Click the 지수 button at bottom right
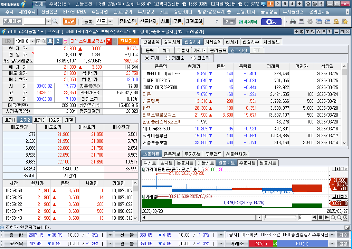The width and height of the screenshot is (352, 249). [x=343, y=235]
